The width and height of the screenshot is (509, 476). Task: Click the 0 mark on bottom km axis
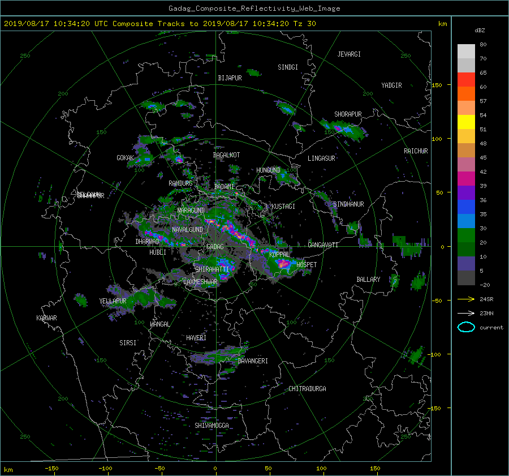pos(215,468)
